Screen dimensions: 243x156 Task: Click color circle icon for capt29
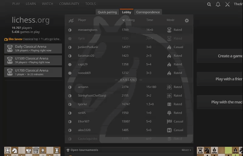pyautogui.click(x=70, y=64)
